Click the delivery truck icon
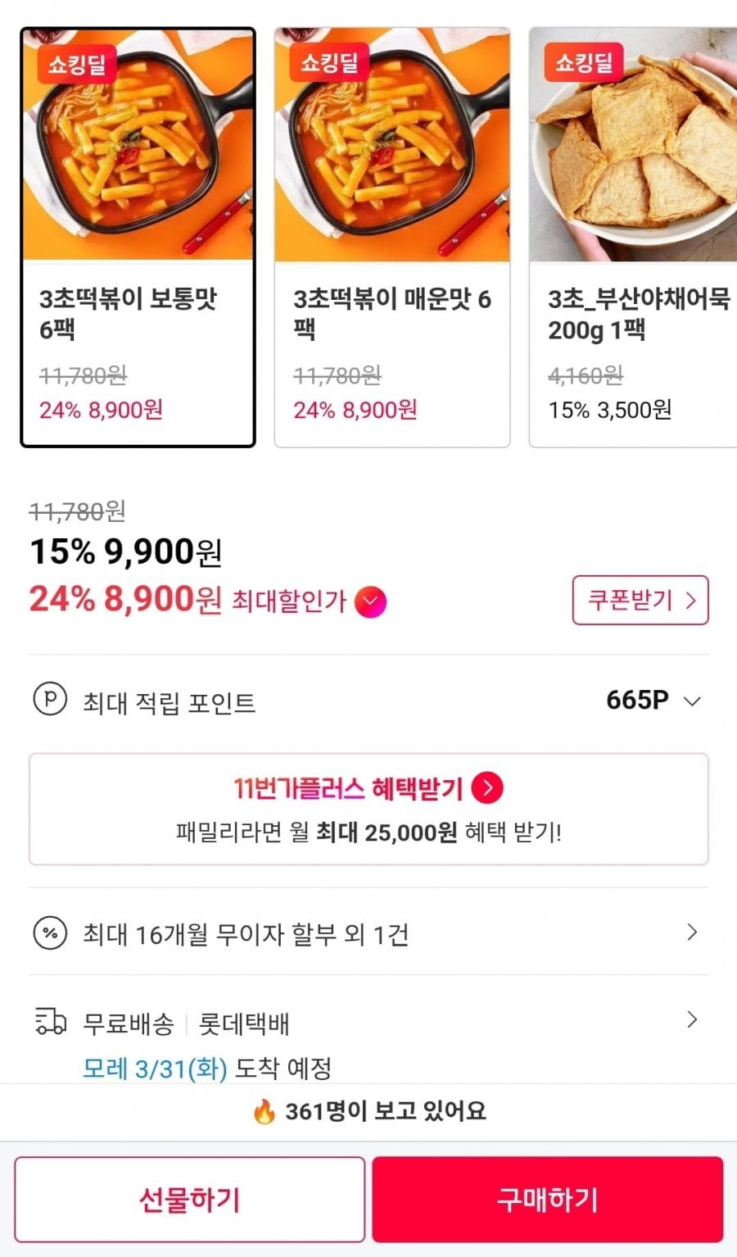 point(50,1022)
